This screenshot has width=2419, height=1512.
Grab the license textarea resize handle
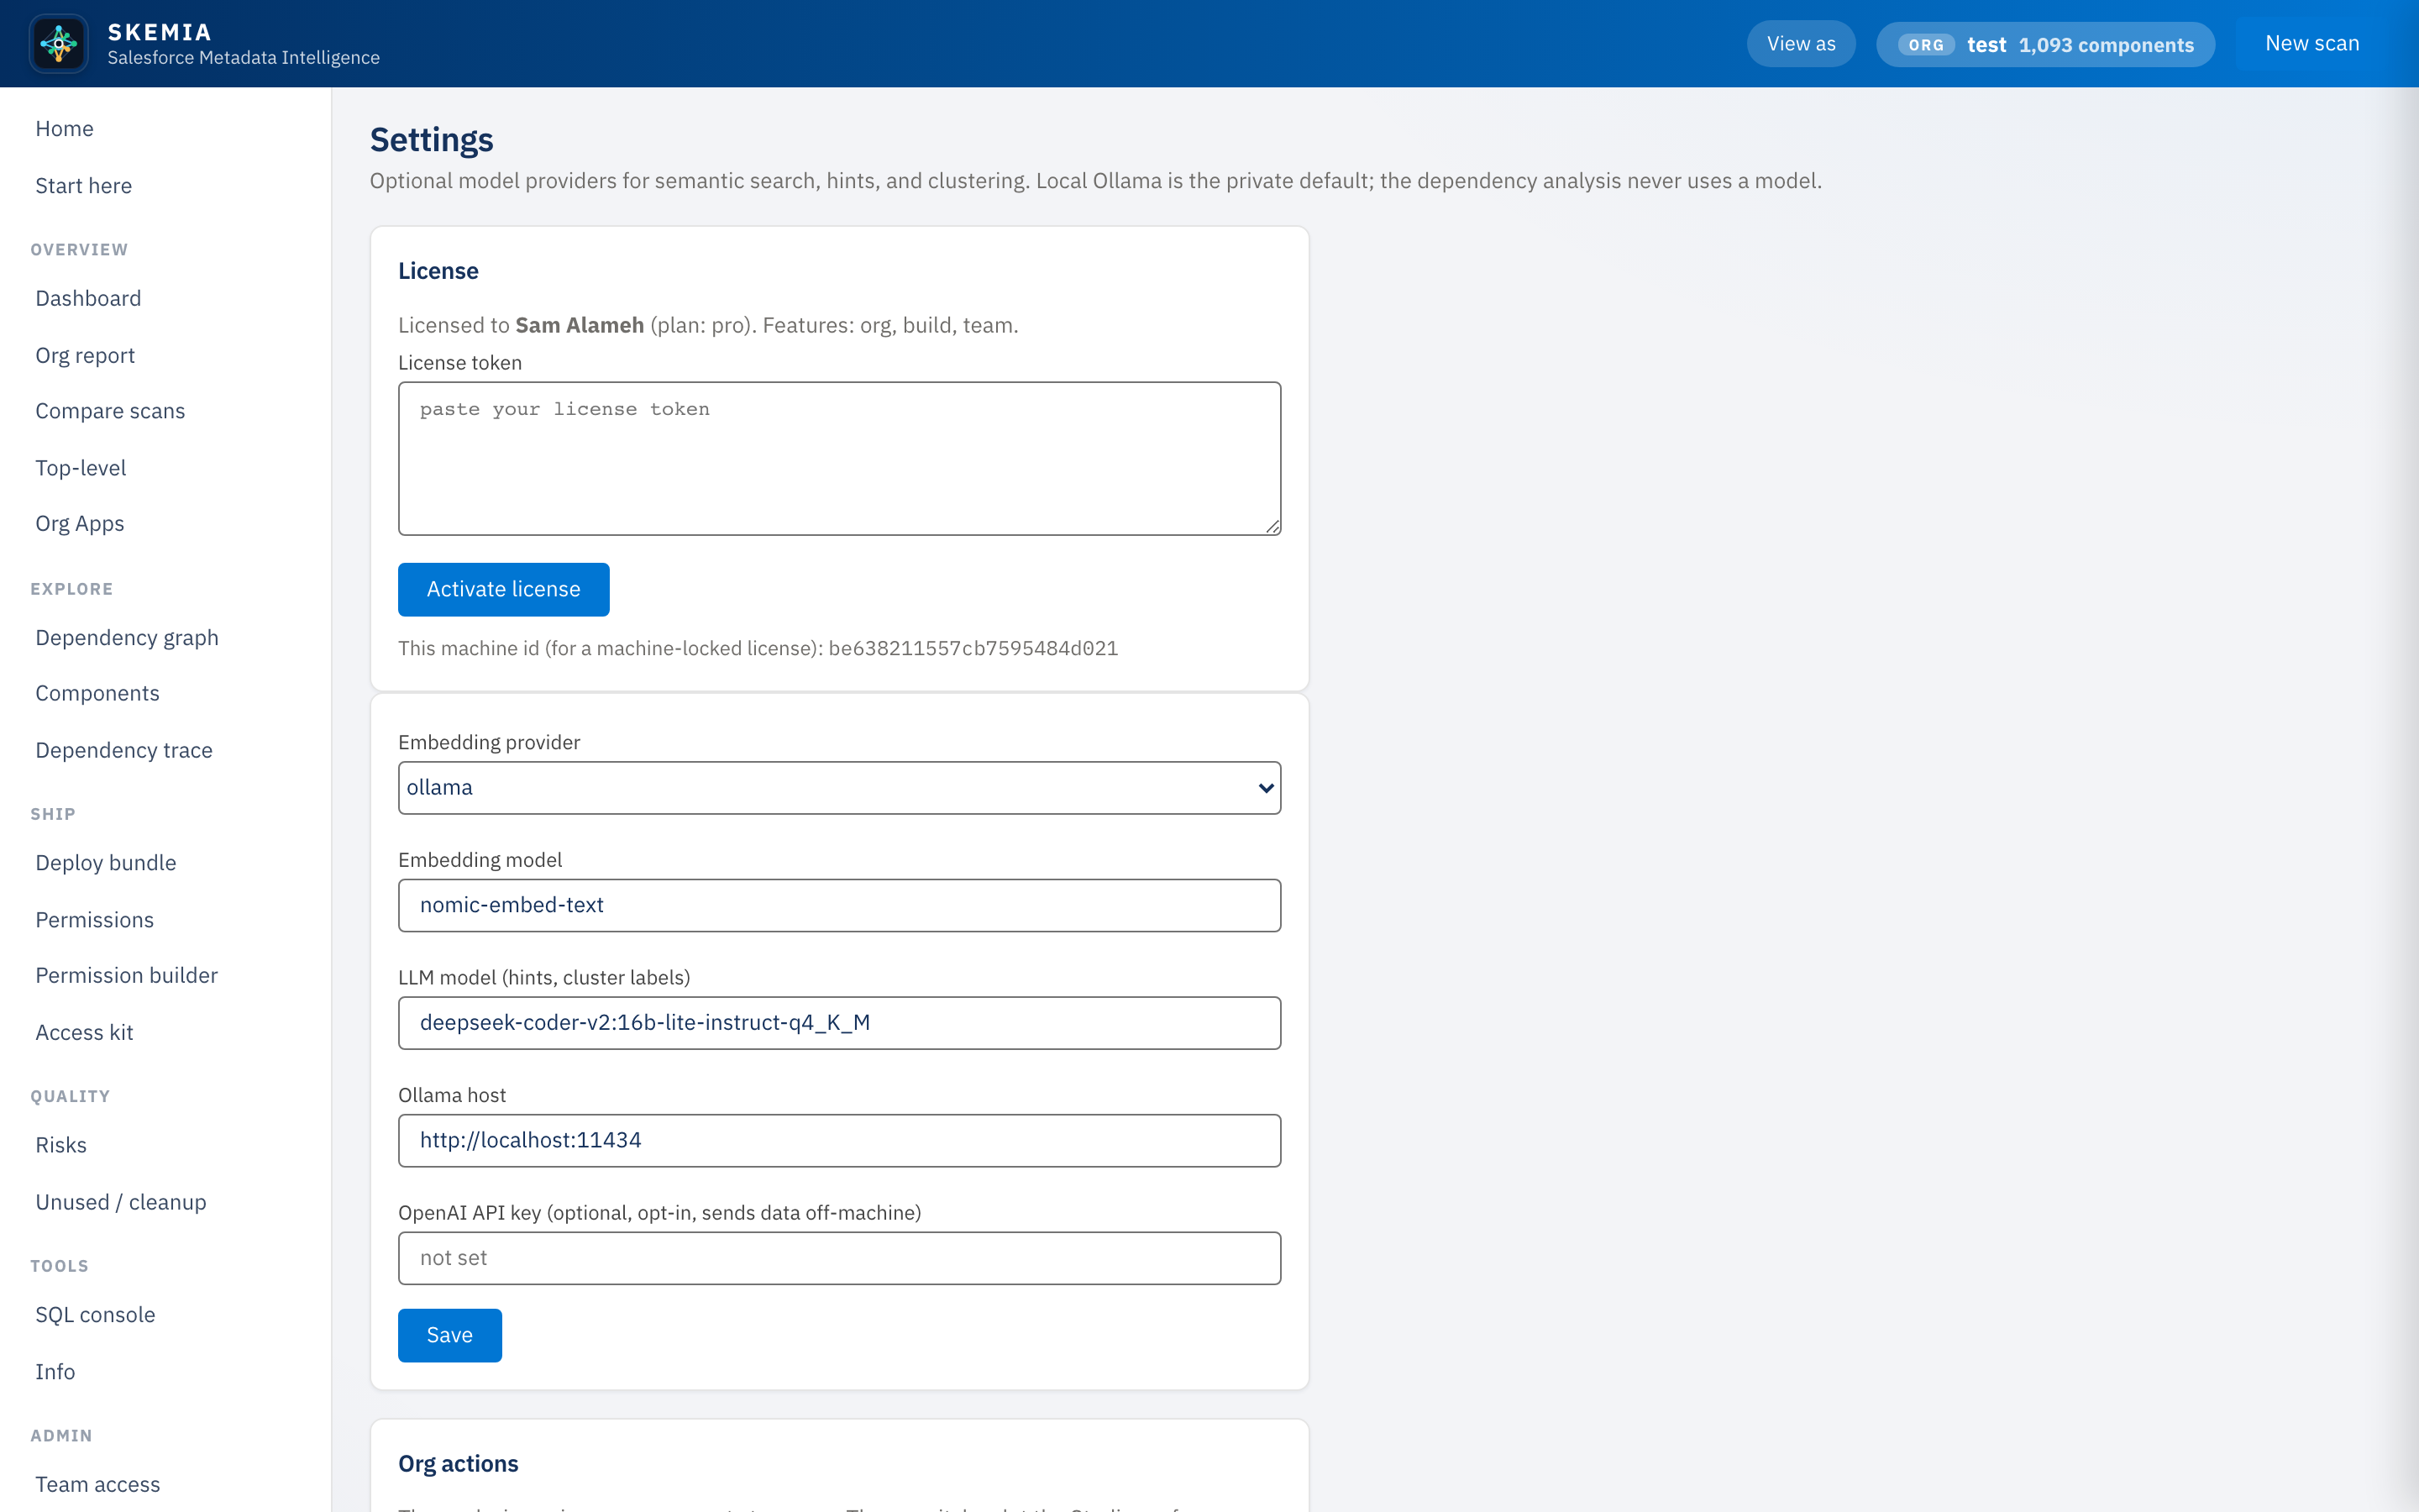point(1272,526)
